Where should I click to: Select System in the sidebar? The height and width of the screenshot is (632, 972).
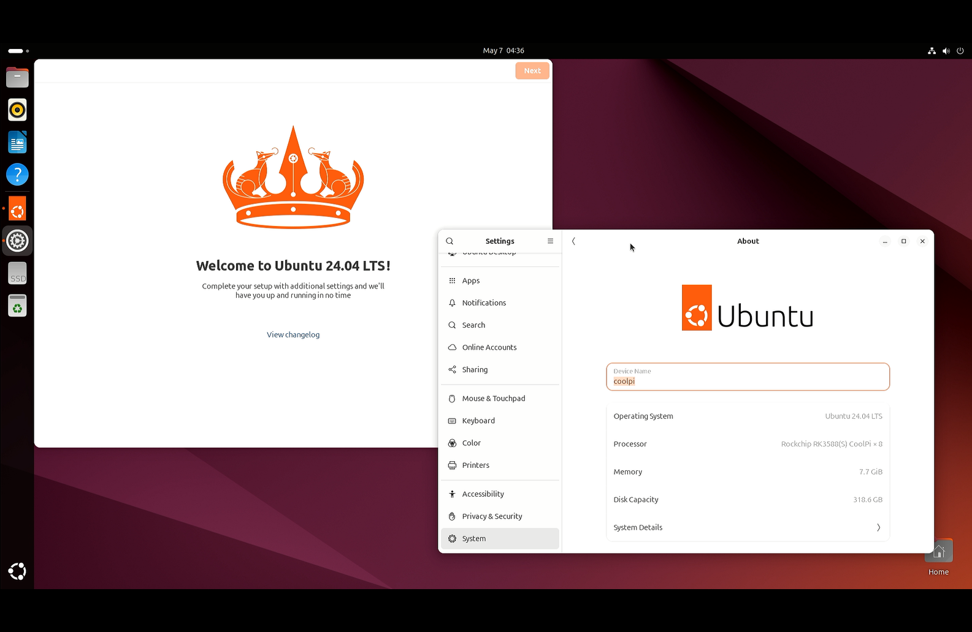click(x=500, y=539)
